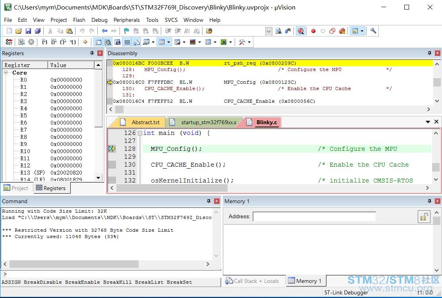This screenshot has height=298, width=442.
Task: Click the Reset CPU (RST) icon
Action: tap(9, 42)
